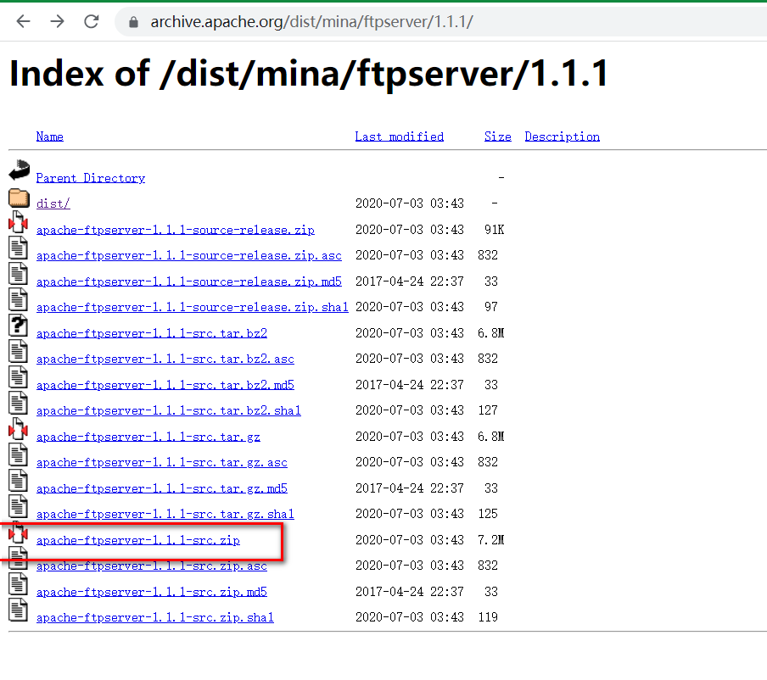Click the archive icon beside src.zip
This screenshot has width=767, height=680.
(x=18, y=532)
